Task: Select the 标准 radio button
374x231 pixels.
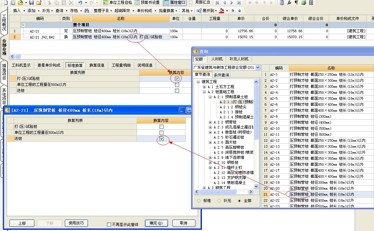Action: (199, 201)
